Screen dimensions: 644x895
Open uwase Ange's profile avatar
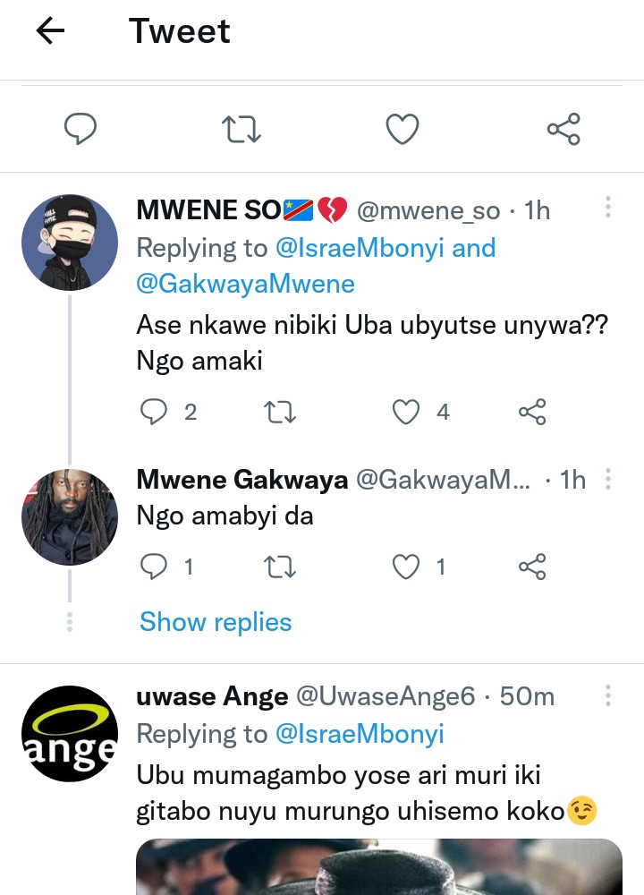[x=70, y=734]
